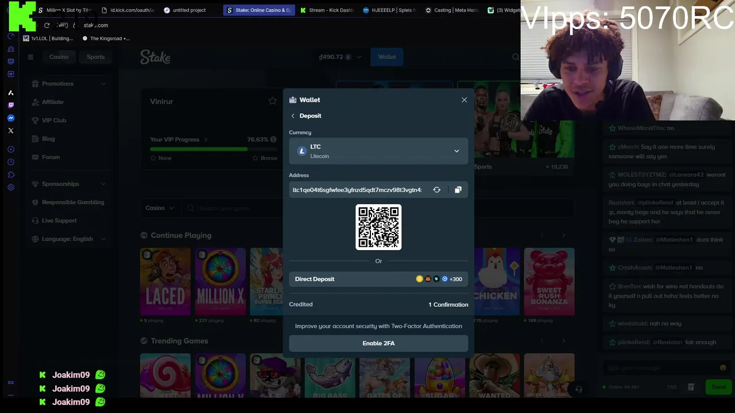This screenshot has width=735, height=413.
Task: Open browser sidebar settings gear
Action: pos(10,188)
